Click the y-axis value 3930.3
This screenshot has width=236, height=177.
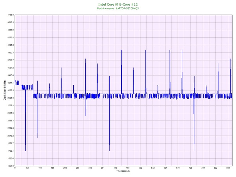tap(11, 53)
